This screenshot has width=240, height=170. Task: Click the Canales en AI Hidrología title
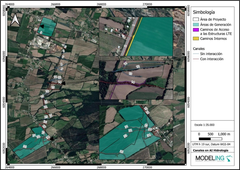pyautogui.click(x=211, y=151)
